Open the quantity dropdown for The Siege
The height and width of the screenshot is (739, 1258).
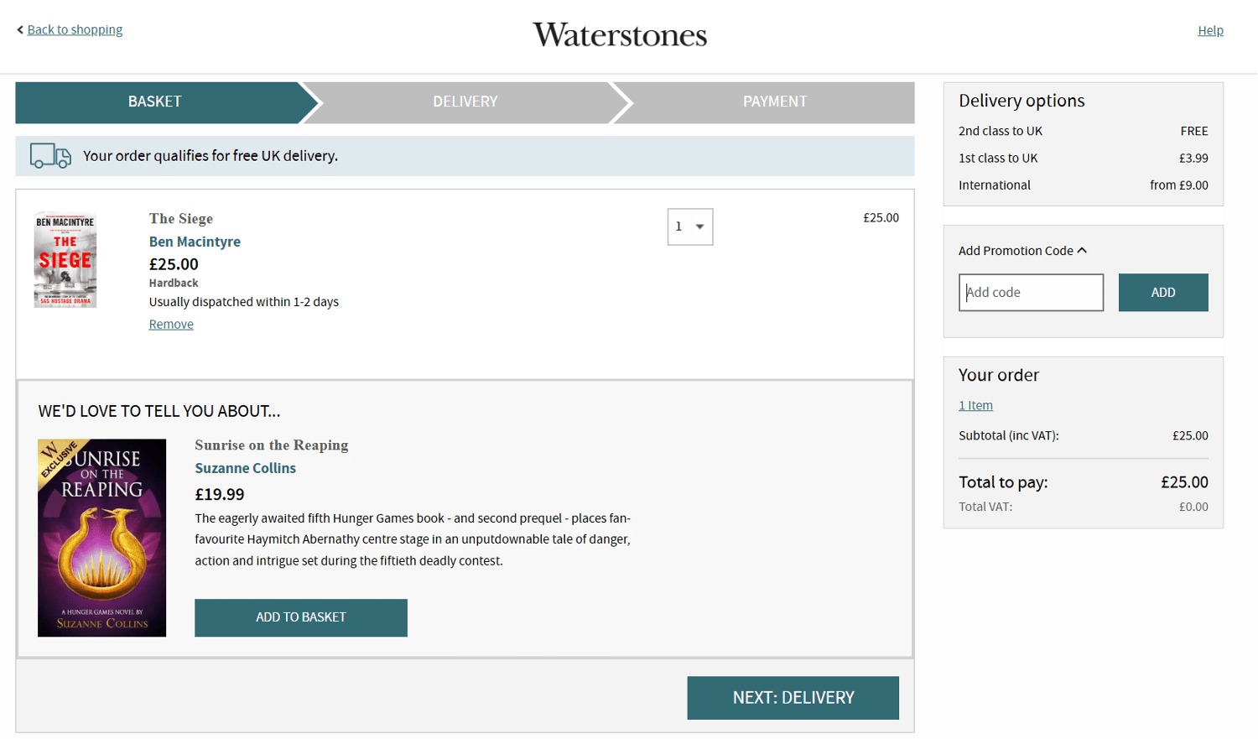(690, 226)
